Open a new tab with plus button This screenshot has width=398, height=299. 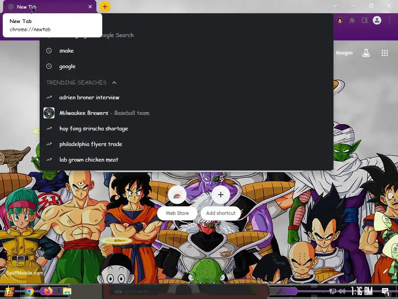[105, 7]
